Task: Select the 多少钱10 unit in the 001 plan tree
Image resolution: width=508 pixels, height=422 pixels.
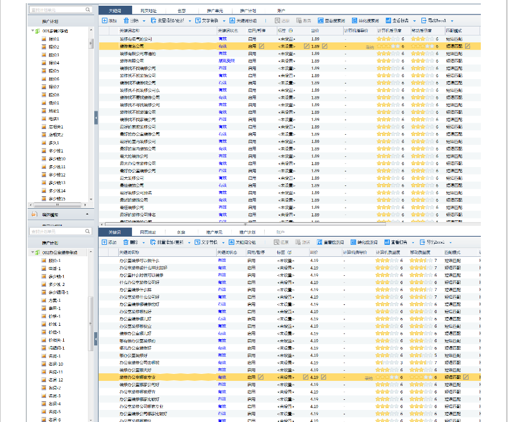Action: click(x=54, y=159)
